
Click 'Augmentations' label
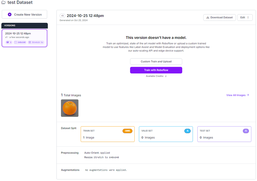tap(70, 170)
